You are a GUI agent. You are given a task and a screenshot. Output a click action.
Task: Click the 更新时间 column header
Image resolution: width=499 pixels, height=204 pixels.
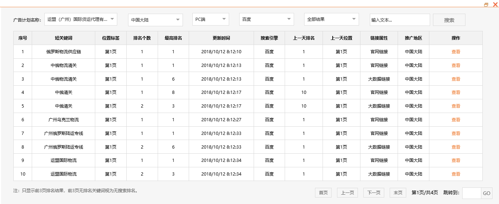pyautogui.click(x=221, y=38)
